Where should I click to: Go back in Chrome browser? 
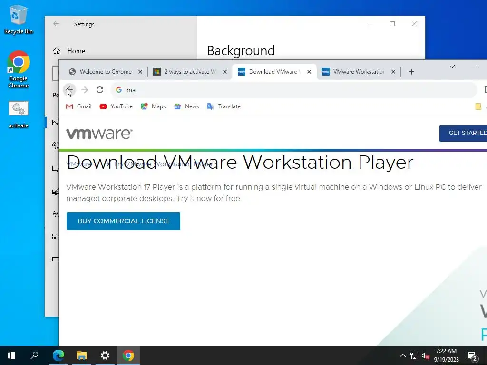coord(69,90)
